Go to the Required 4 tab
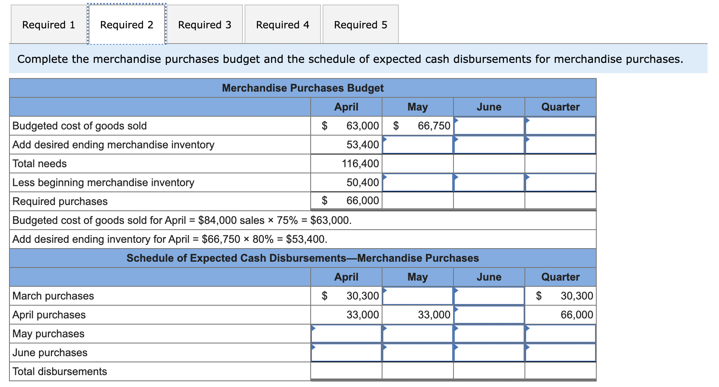Viewport: 719px width, 387px height. [283, 25]
